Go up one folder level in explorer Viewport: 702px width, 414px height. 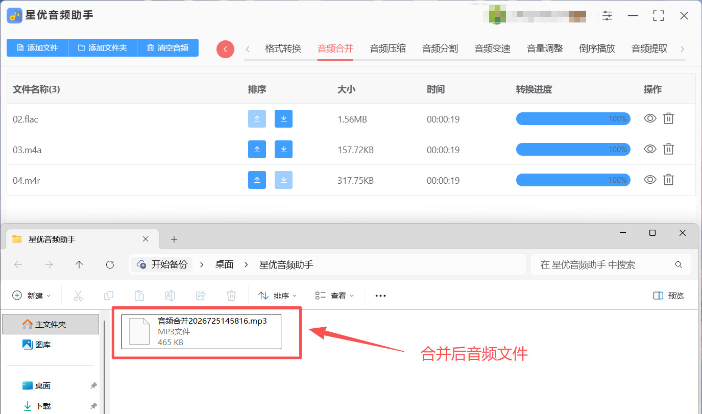79,264
